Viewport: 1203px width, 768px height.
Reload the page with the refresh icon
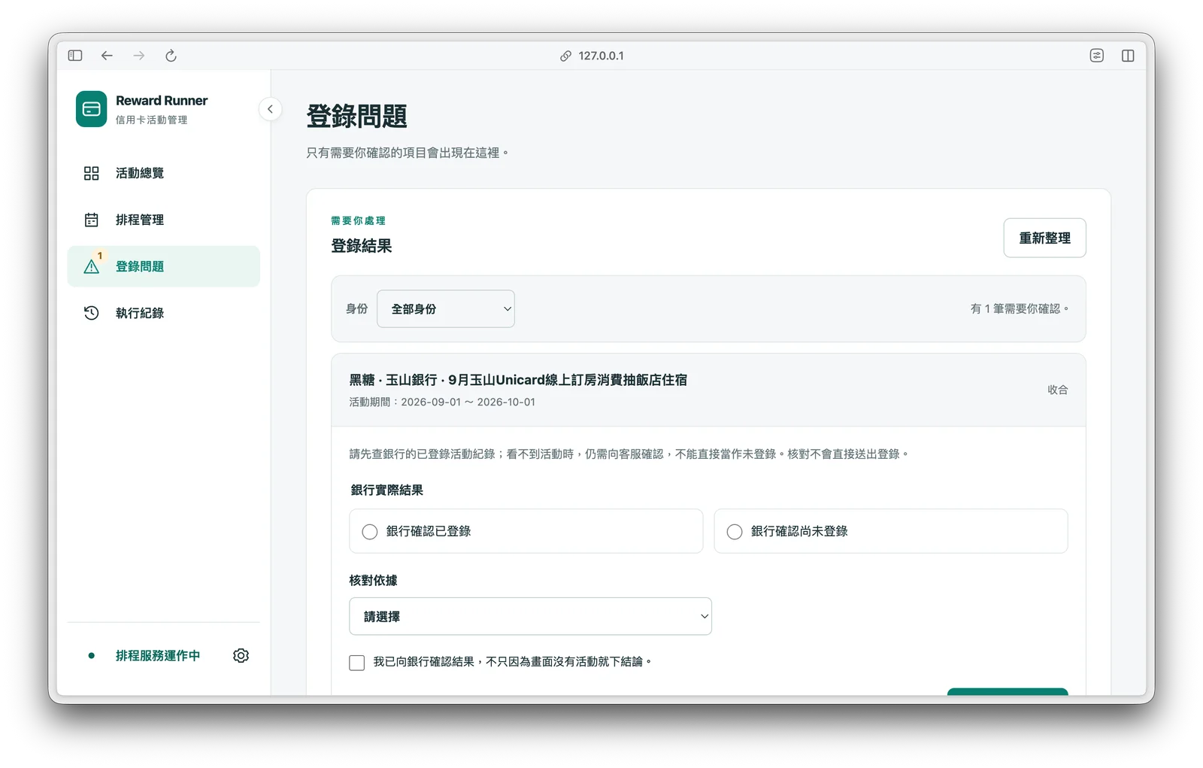[171, 56]
